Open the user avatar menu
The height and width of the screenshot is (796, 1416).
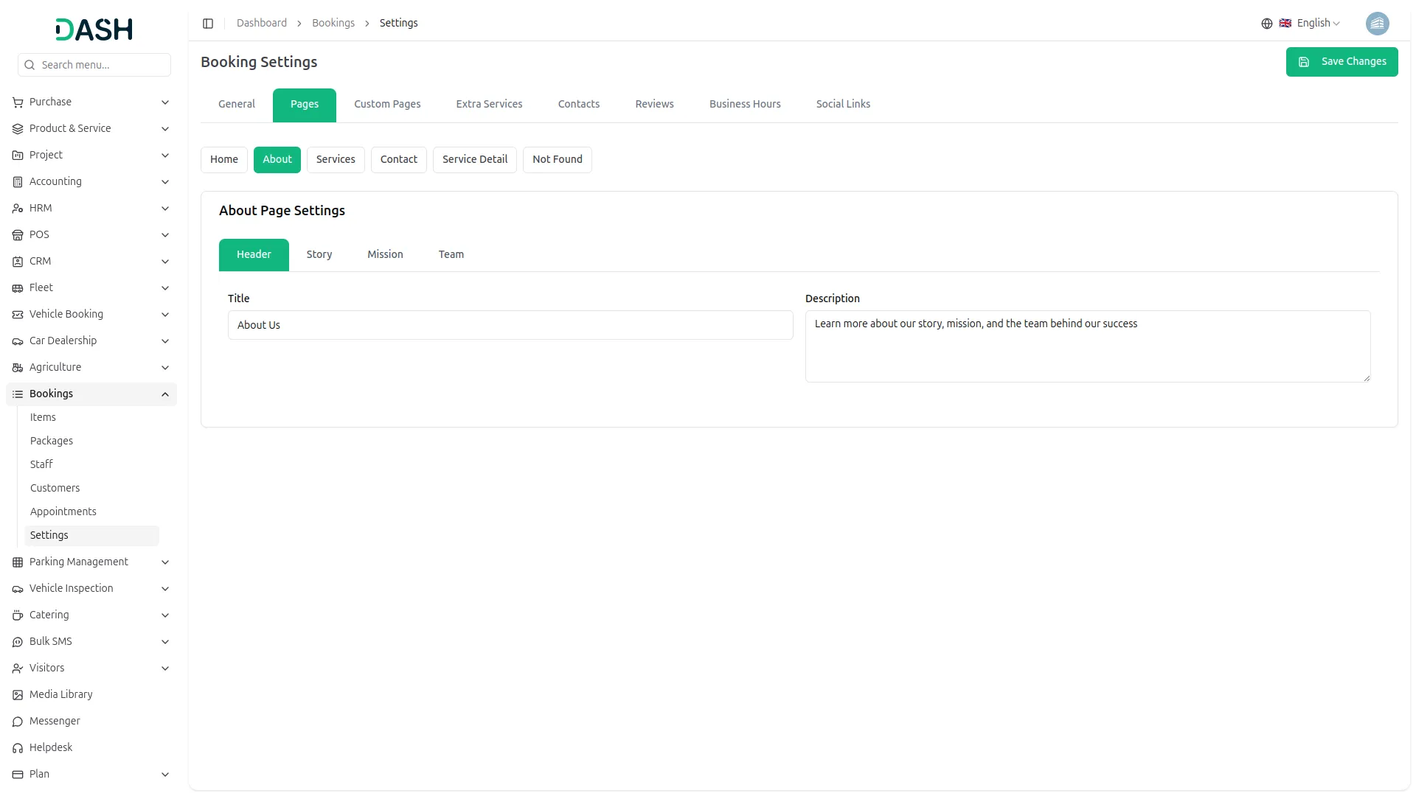point(1377,24)
